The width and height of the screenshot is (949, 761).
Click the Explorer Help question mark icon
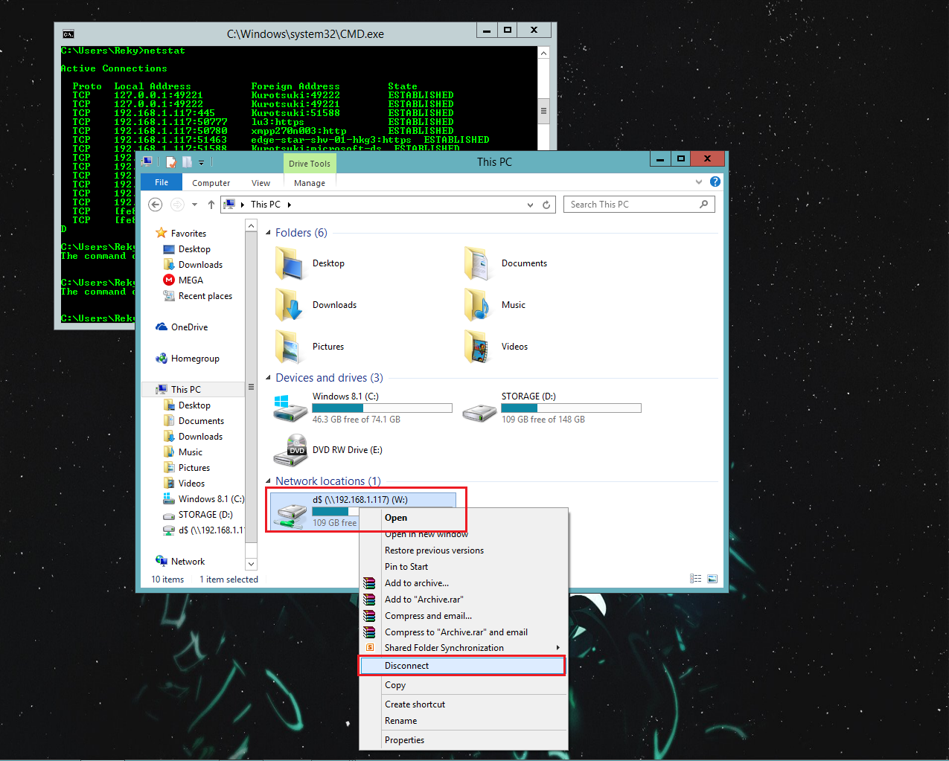715,182
